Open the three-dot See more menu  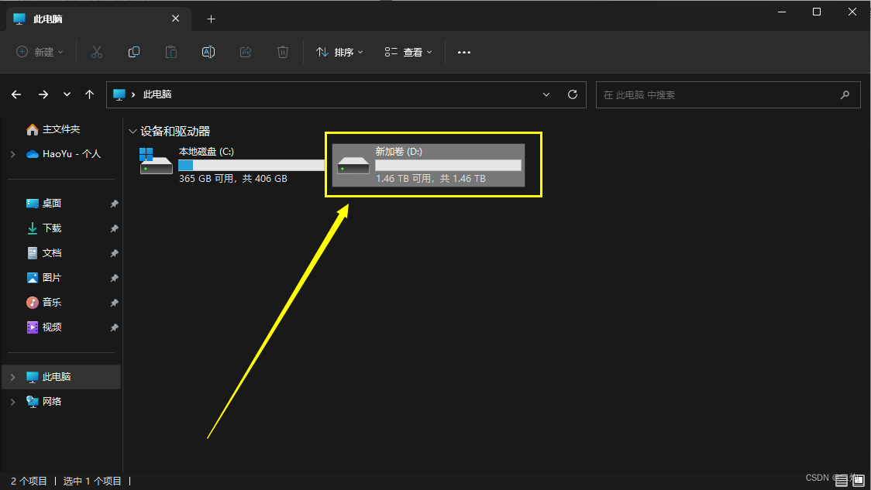click(464, 52)
